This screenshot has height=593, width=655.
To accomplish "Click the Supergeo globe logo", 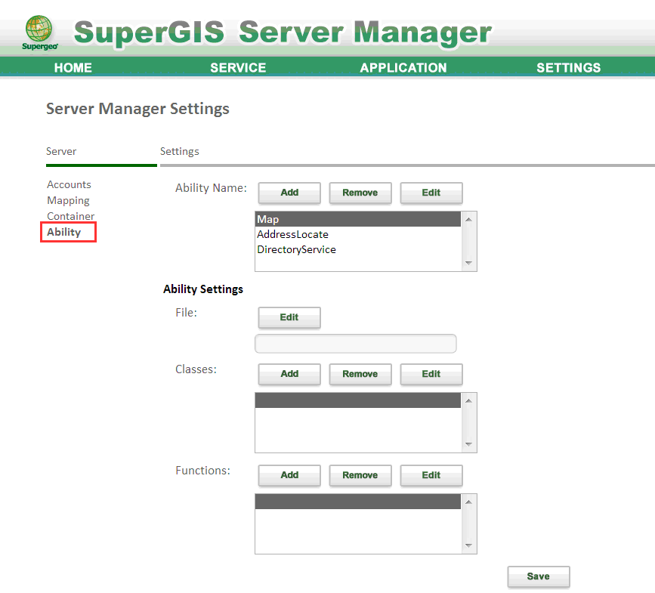I will click(39, 32).
